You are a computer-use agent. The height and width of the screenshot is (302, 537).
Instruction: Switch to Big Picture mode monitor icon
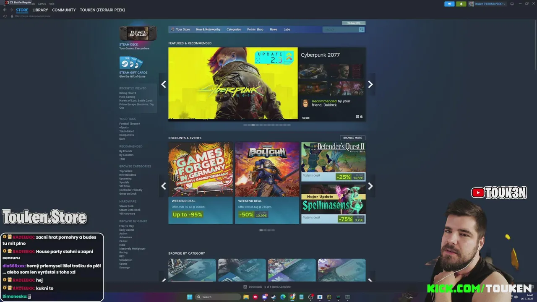coord(512,4)
